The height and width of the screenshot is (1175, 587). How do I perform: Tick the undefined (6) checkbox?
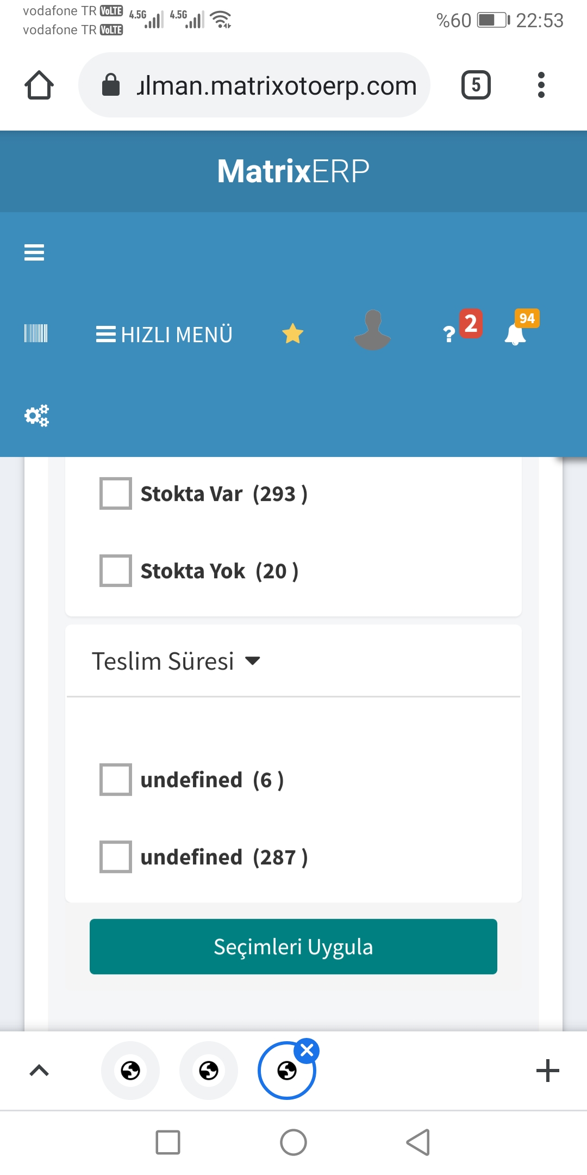pos(116,780)
